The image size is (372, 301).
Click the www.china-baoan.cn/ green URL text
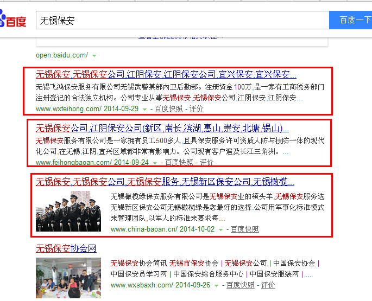pyautogui.click(x=144, y=229)
